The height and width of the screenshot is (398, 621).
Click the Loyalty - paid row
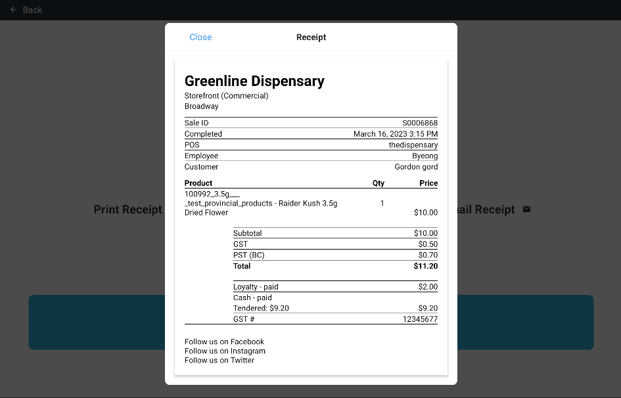coord(256,287)
